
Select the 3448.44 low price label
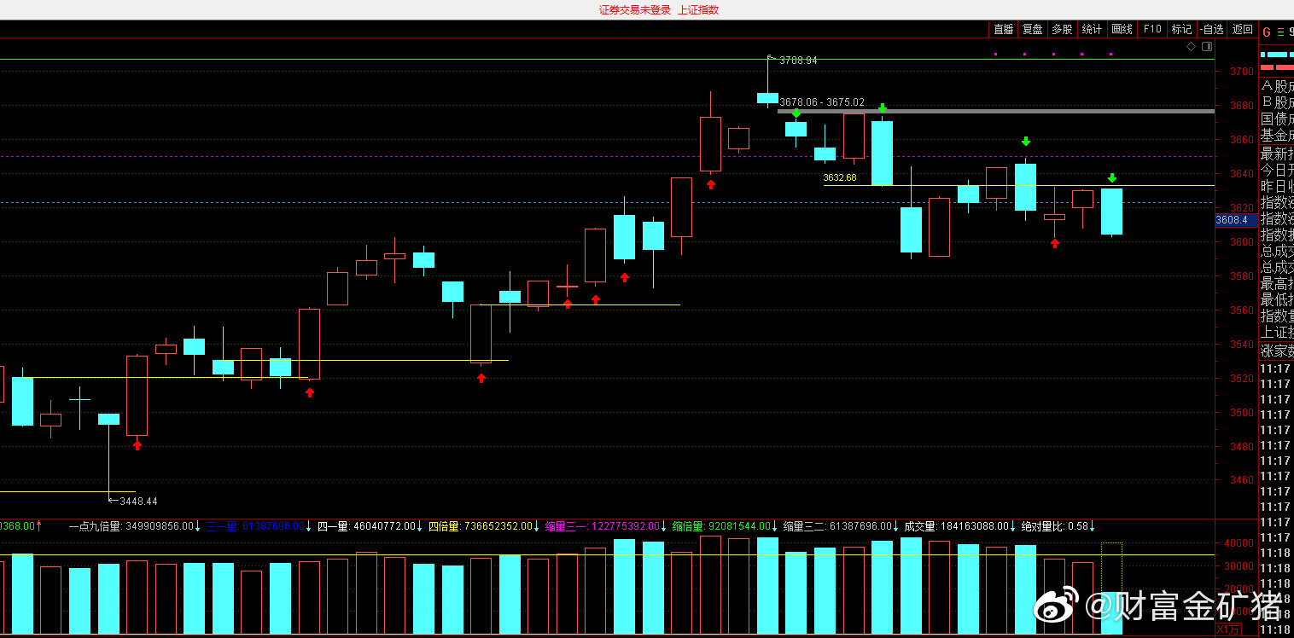click(138, 501)
